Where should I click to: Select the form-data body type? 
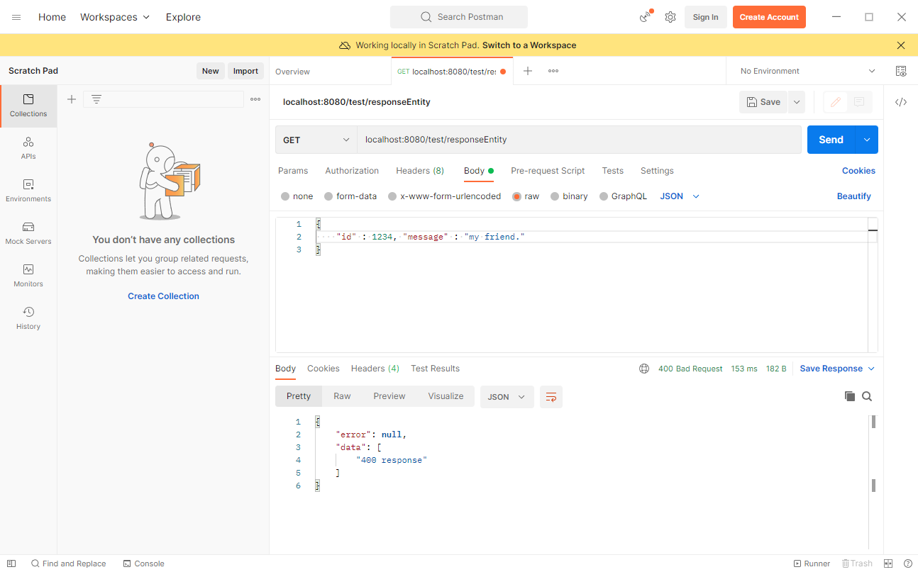(328, 196)
